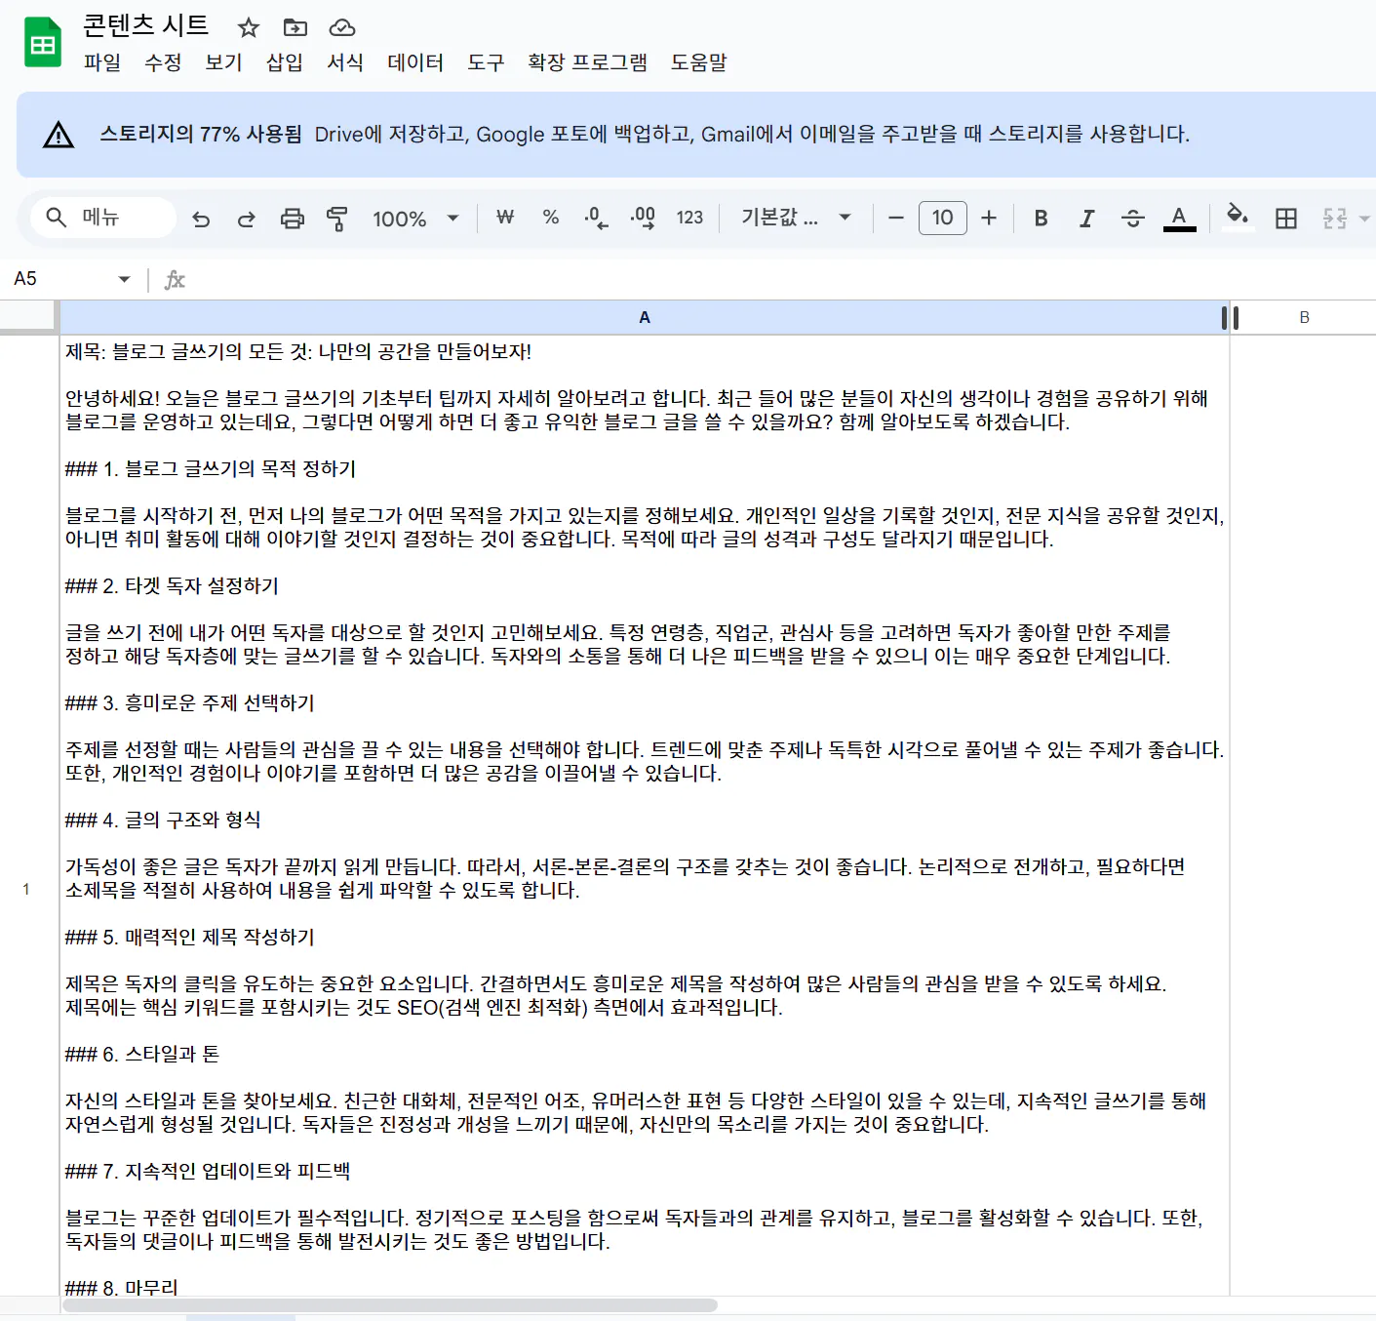This screenshot has width=1376, height=1321.
Task: Open the 삽입 menu
Action: [284, 62]
